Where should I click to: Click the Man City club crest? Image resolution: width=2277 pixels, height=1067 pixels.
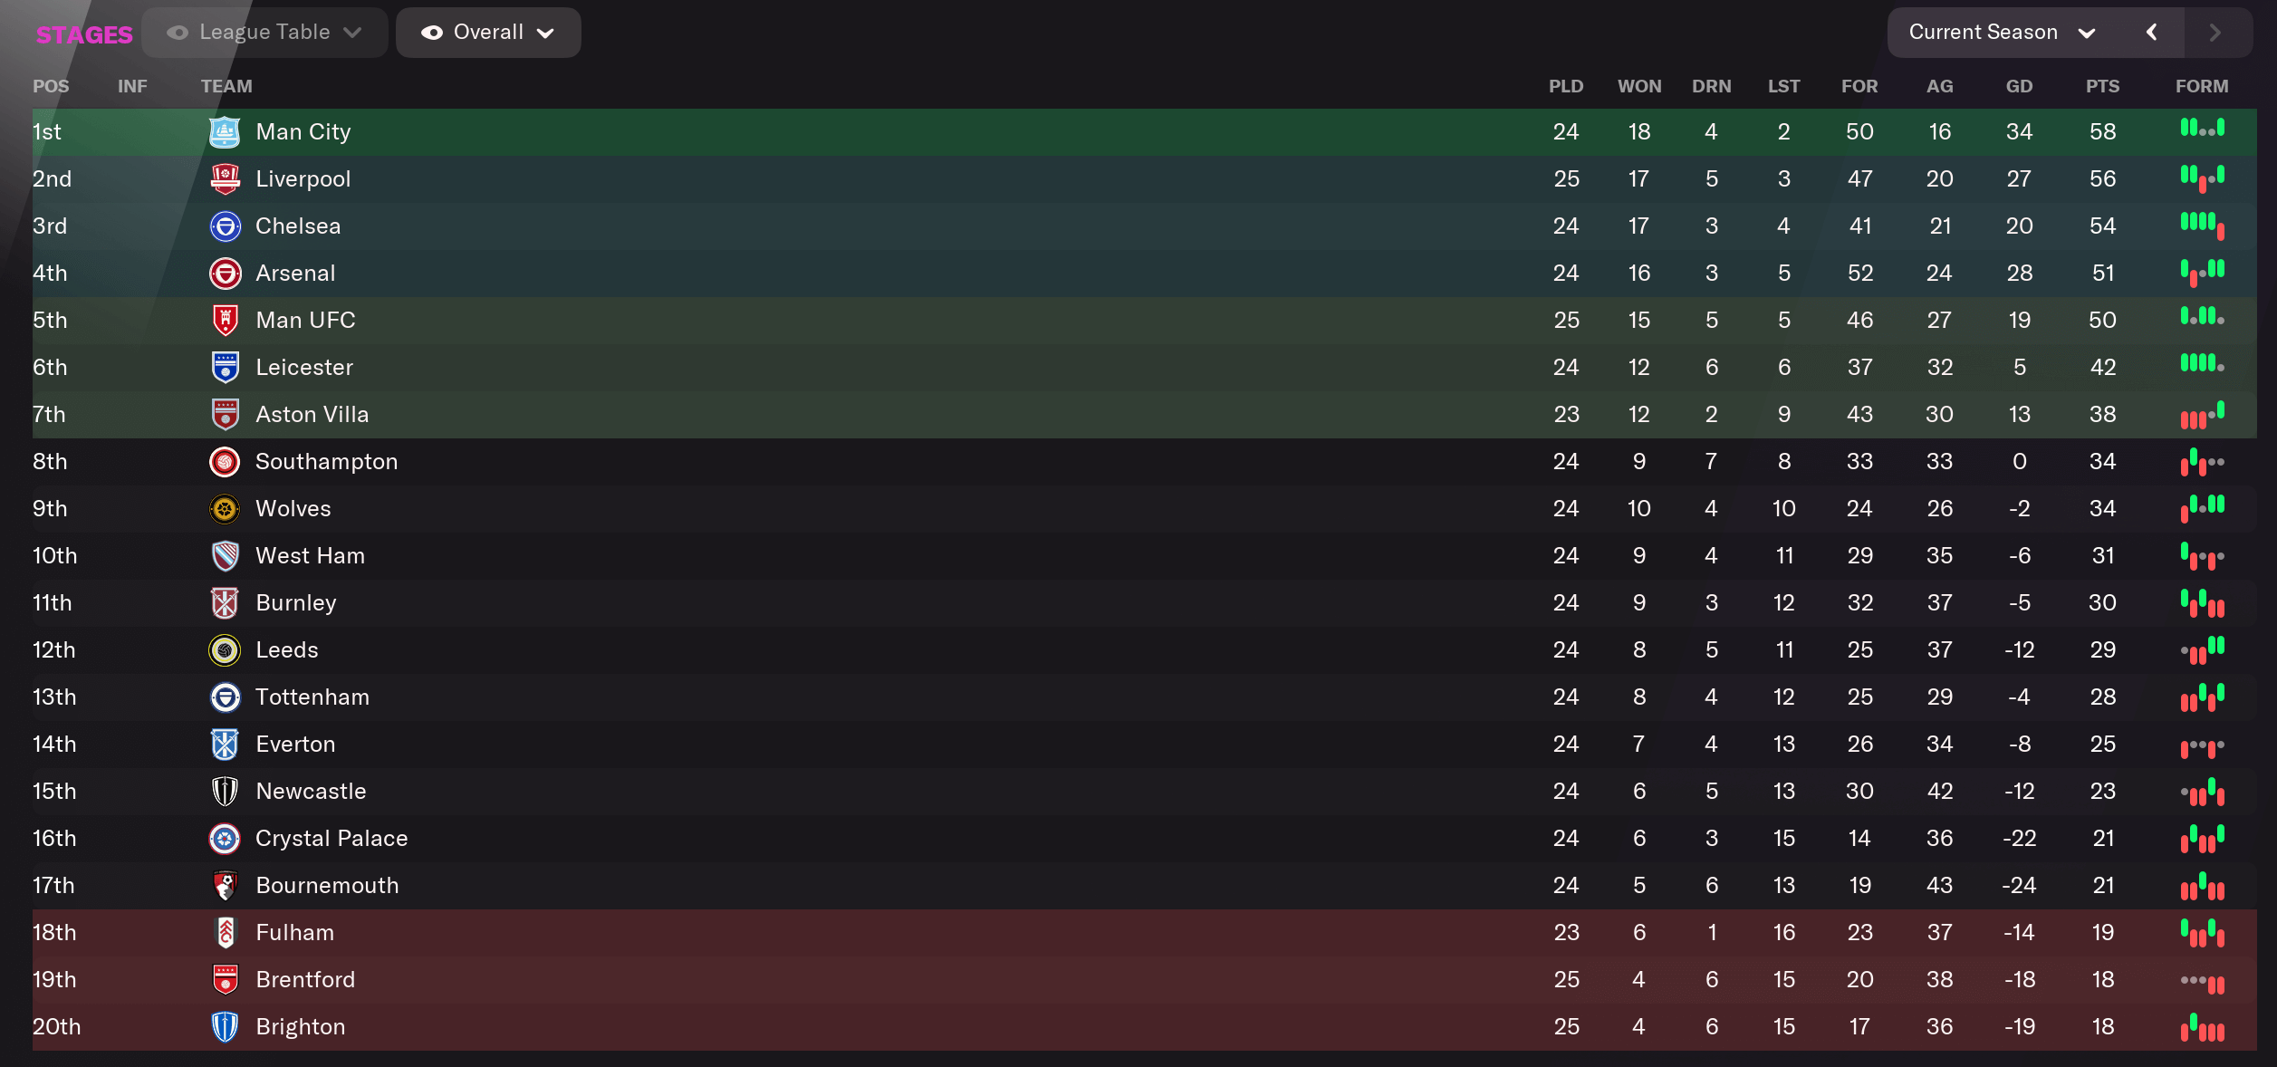(x=224, y=131)
